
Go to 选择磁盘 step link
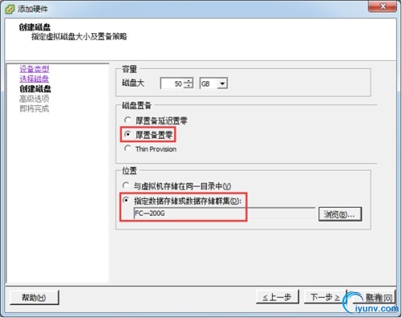pyautogui.click(x=34, y=79)
